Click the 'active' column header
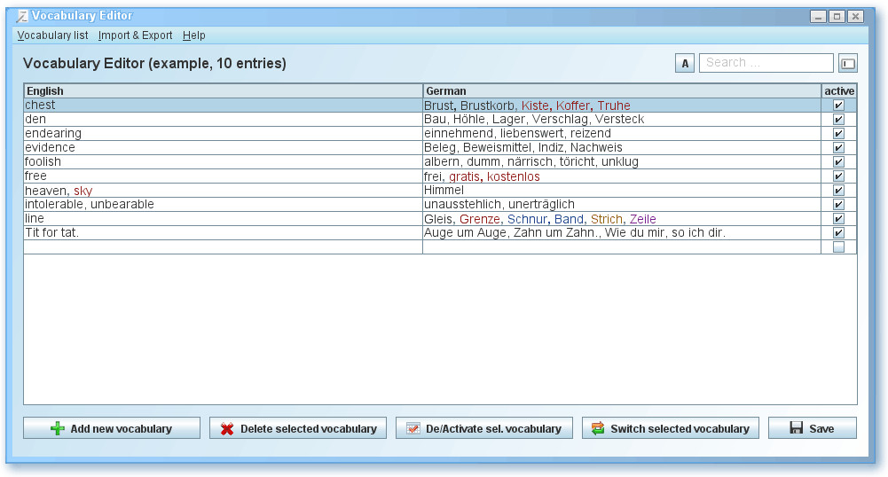Screen dimensions: 888x477 (838, 90)
